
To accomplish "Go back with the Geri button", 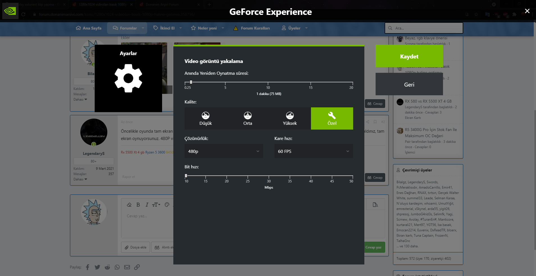I will 409,84.
